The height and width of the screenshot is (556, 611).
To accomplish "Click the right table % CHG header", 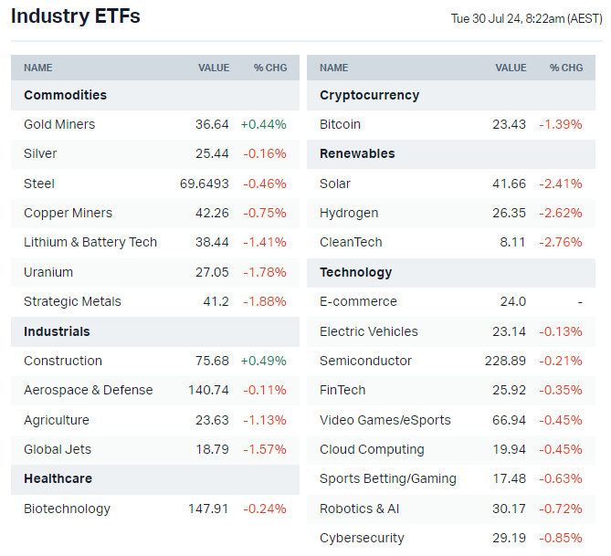I will click(566, 68).
